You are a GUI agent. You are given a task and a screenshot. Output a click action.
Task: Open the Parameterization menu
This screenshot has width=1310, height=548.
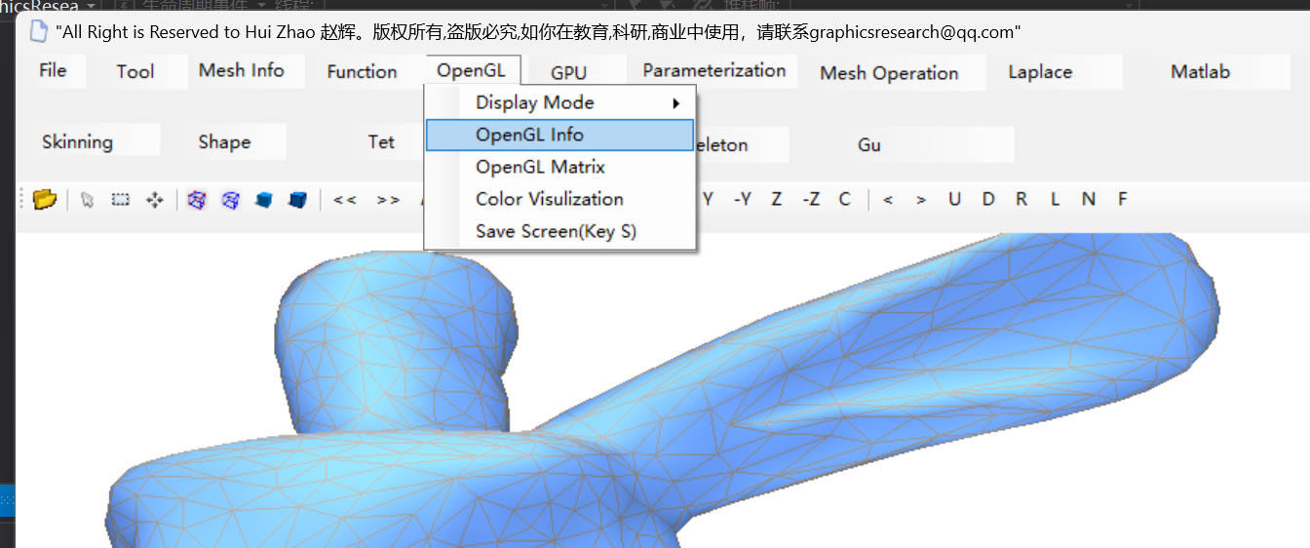[x=714, y=70]
